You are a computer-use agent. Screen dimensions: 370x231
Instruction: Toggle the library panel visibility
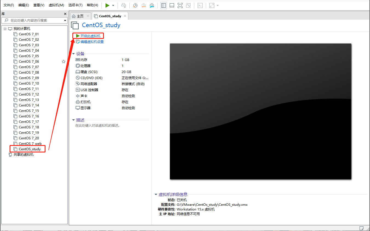coord(163,5)
